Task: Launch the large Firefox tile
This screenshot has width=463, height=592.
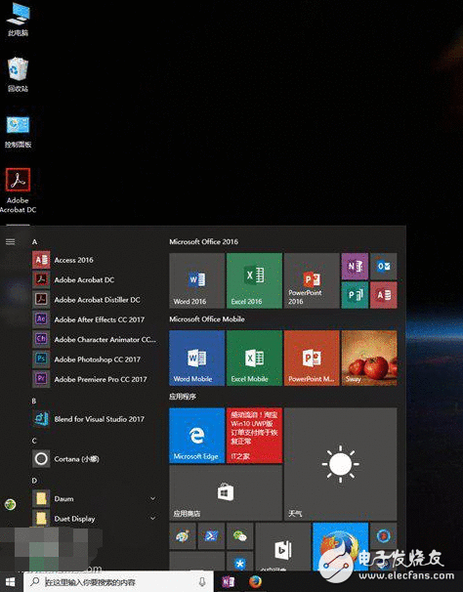Action: (340, 547)
